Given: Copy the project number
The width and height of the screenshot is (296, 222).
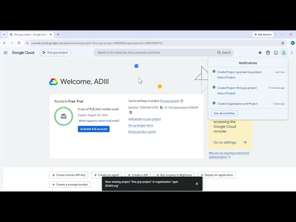Looking at the screenshot, I should tap(161, 108).
